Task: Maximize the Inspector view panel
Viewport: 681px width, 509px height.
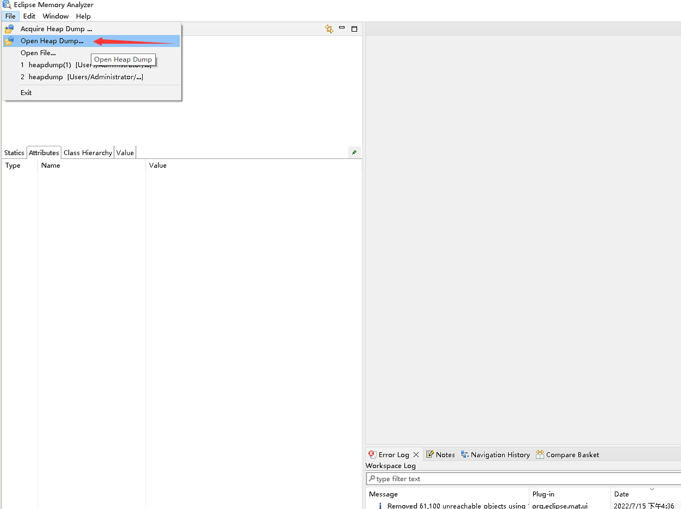Action: pyautogui.click(x=354, y=29)
